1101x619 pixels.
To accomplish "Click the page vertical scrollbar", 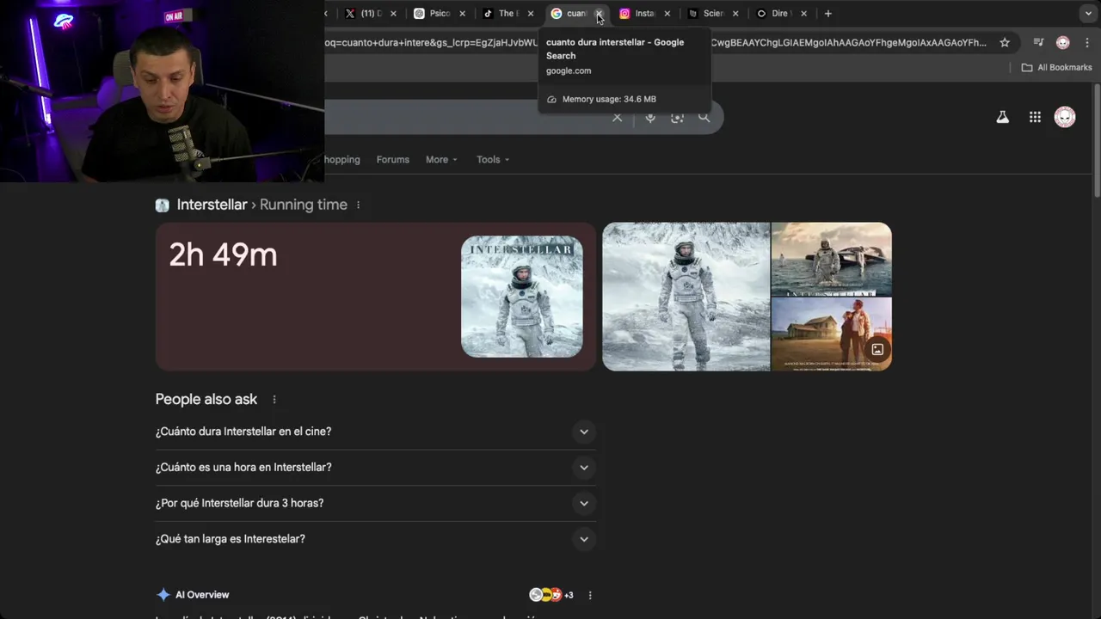I will pos(1097,142).
